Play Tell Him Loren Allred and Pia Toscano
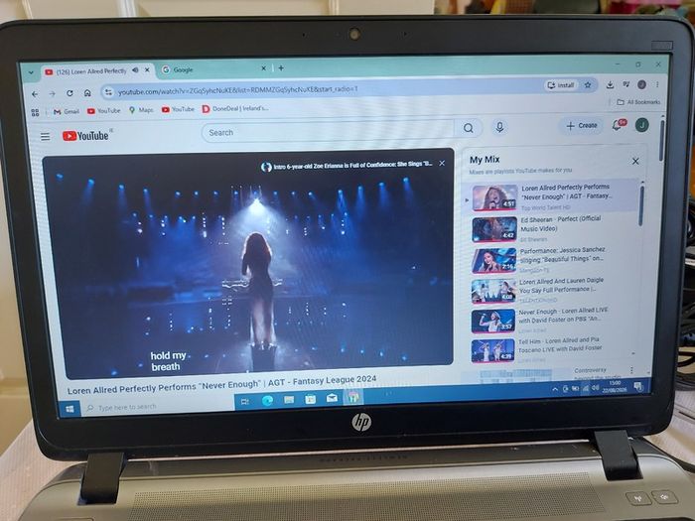The image size is (695, 521). (x=551, y=350)
